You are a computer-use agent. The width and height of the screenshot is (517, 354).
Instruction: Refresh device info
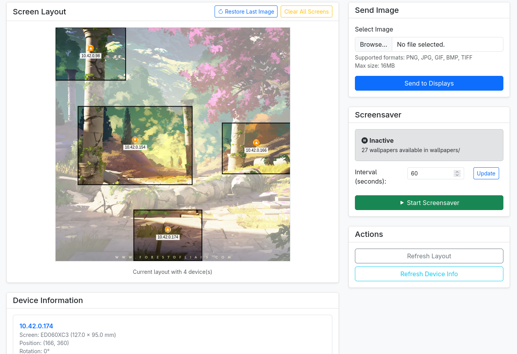(x=429, y=274)
